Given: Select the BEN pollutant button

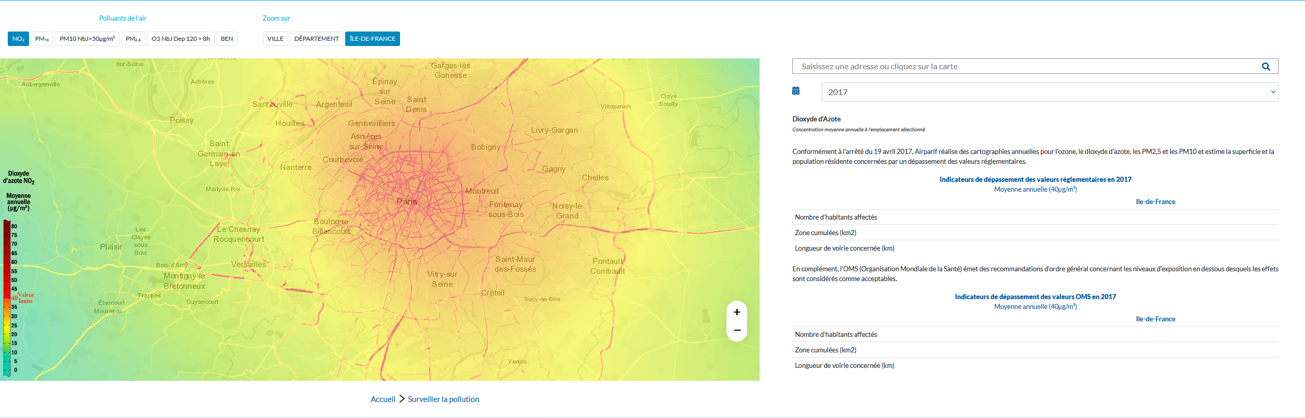Looking at the screenshot, I should pos(227,39).
